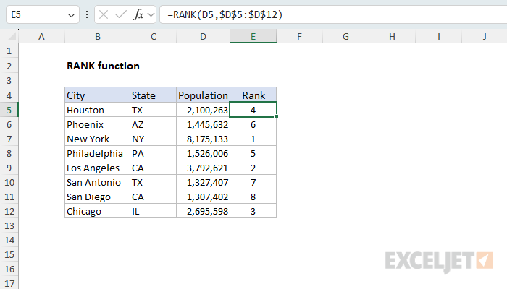Select population cell 1,327,407
Screen dimensions: 507x289
click(x=203, y=182)
